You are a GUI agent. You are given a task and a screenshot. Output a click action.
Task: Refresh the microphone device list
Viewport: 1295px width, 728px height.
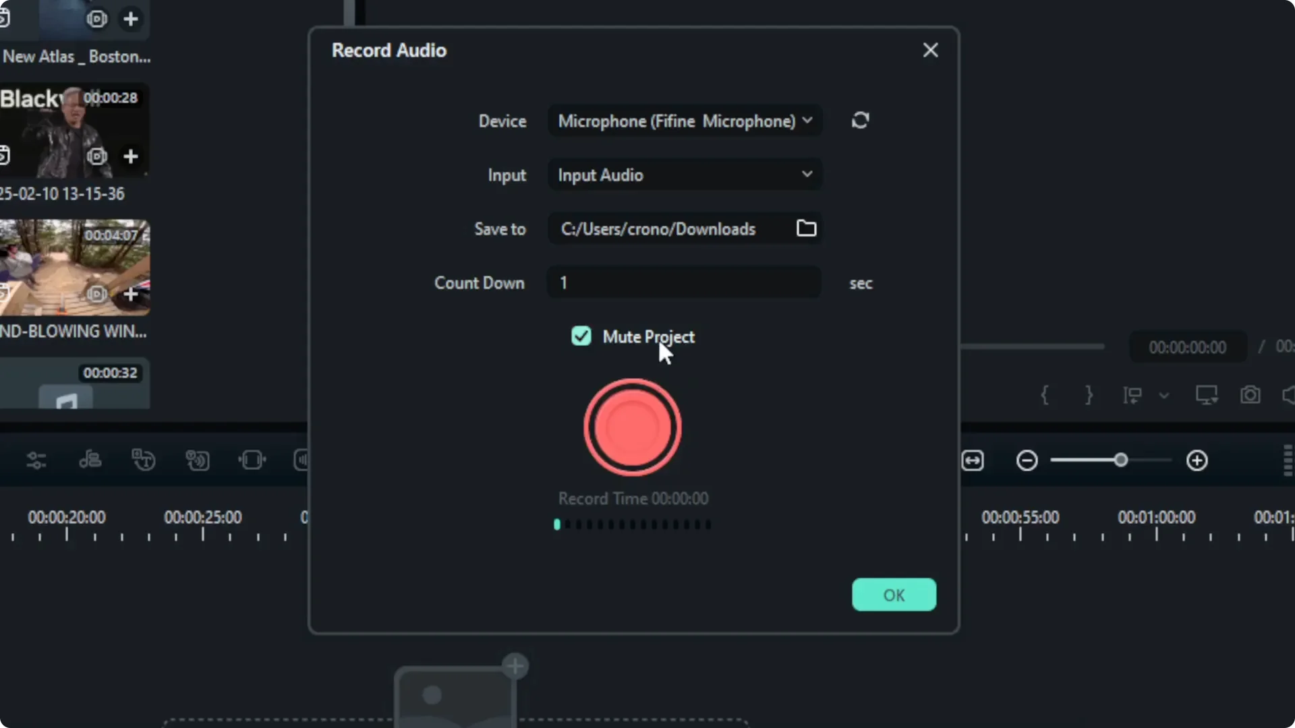click(861, 119)
